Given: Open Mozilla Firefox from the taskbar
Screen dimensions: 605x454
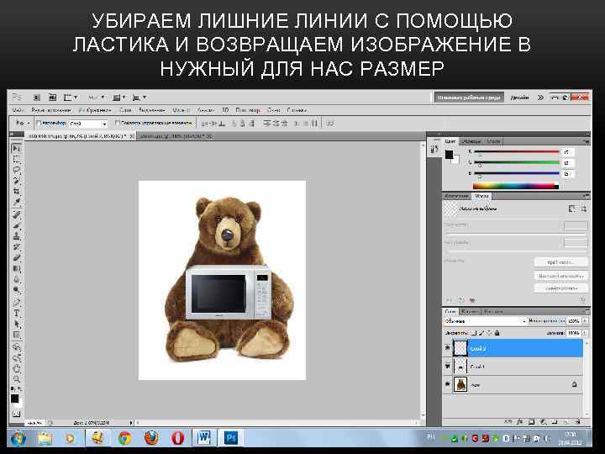Looking at the screenshot, I should tap(151, 438).
